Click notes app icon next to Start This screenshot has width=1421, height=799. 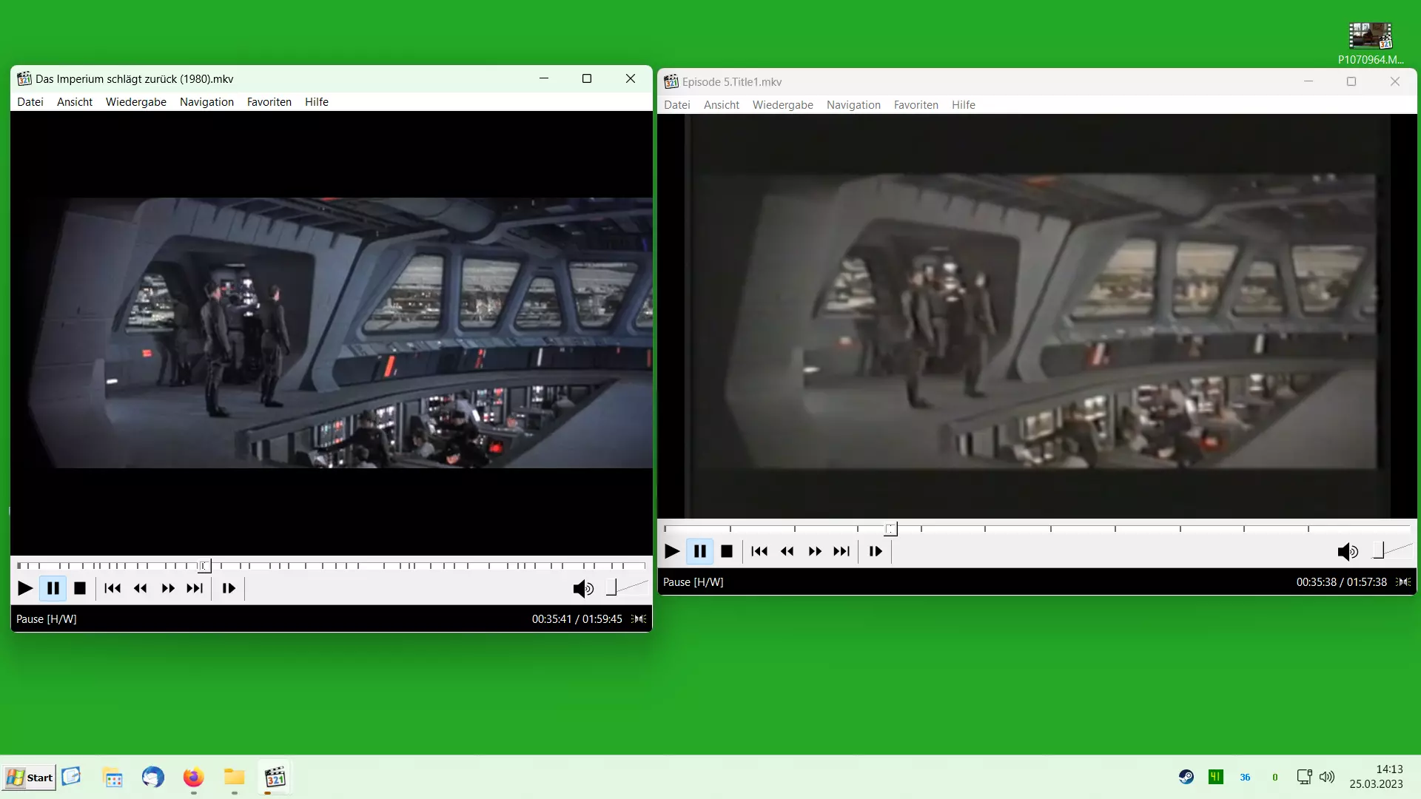[x=71, y=776]
